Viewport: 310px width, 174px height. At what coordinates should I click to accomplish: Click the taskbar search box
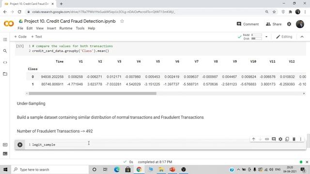tap(50, 170)
